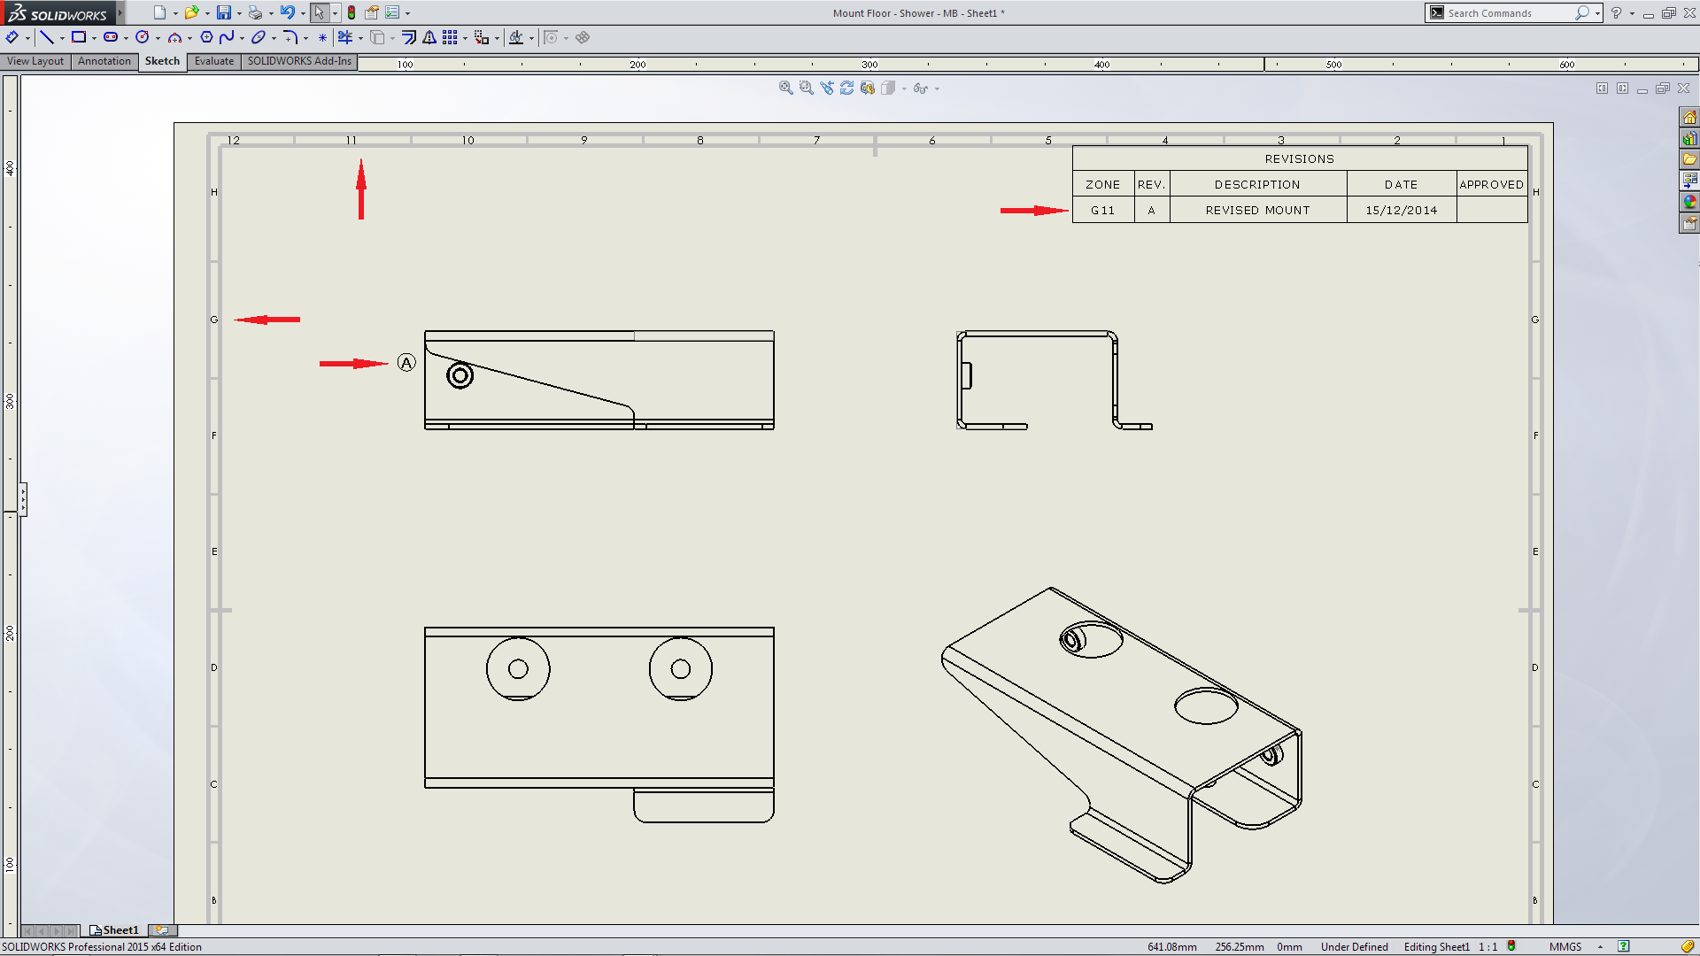The width and height of the screenshot is (1700, 956).
Task: Click the Rebuild traffic light icon
Action: point(352,12)
